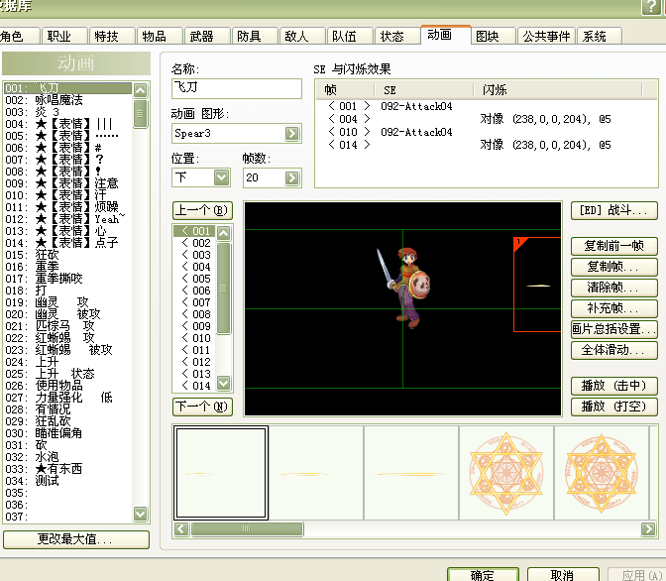This screenshot has width=666, height=581.
Task: Open the 公共事件 tab
Action: 546,36
